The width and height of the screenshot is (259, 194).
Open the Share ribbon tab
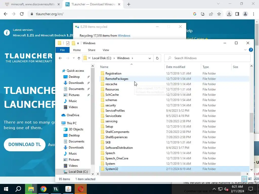[x=92, y=50]
